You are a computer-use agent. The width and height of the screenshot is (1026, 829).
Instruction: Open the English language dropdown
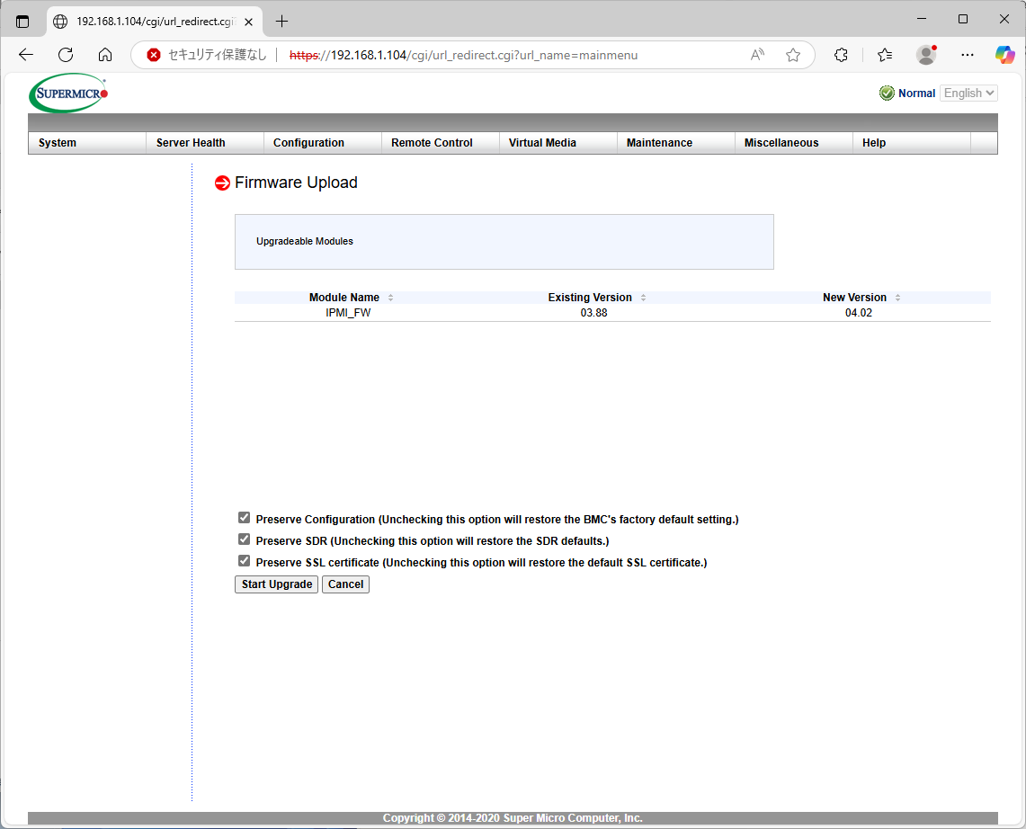968,93
